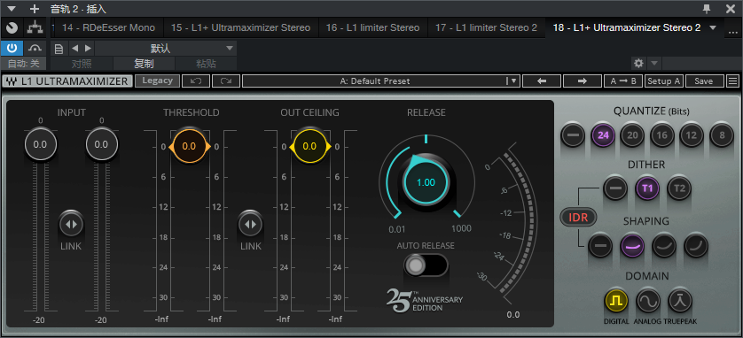Click the plug-in power bypass button
The image size is (743, 338).
click(x=12, y=48)
